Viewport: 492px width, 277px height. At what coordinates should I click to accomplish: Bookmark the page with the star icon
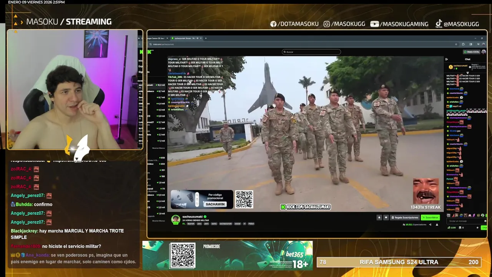point(456,44)
